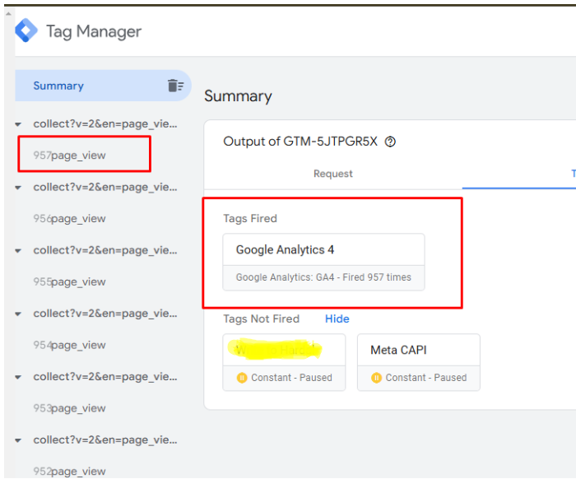Select the 954page_view event
The height and width of the screenshot is (479, 576).
point(69,345)
